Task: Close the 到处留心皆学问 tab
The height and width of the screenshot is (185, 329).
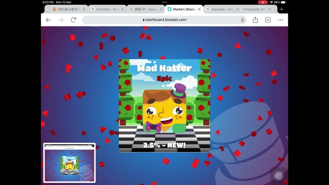Action: pos(84,9)
